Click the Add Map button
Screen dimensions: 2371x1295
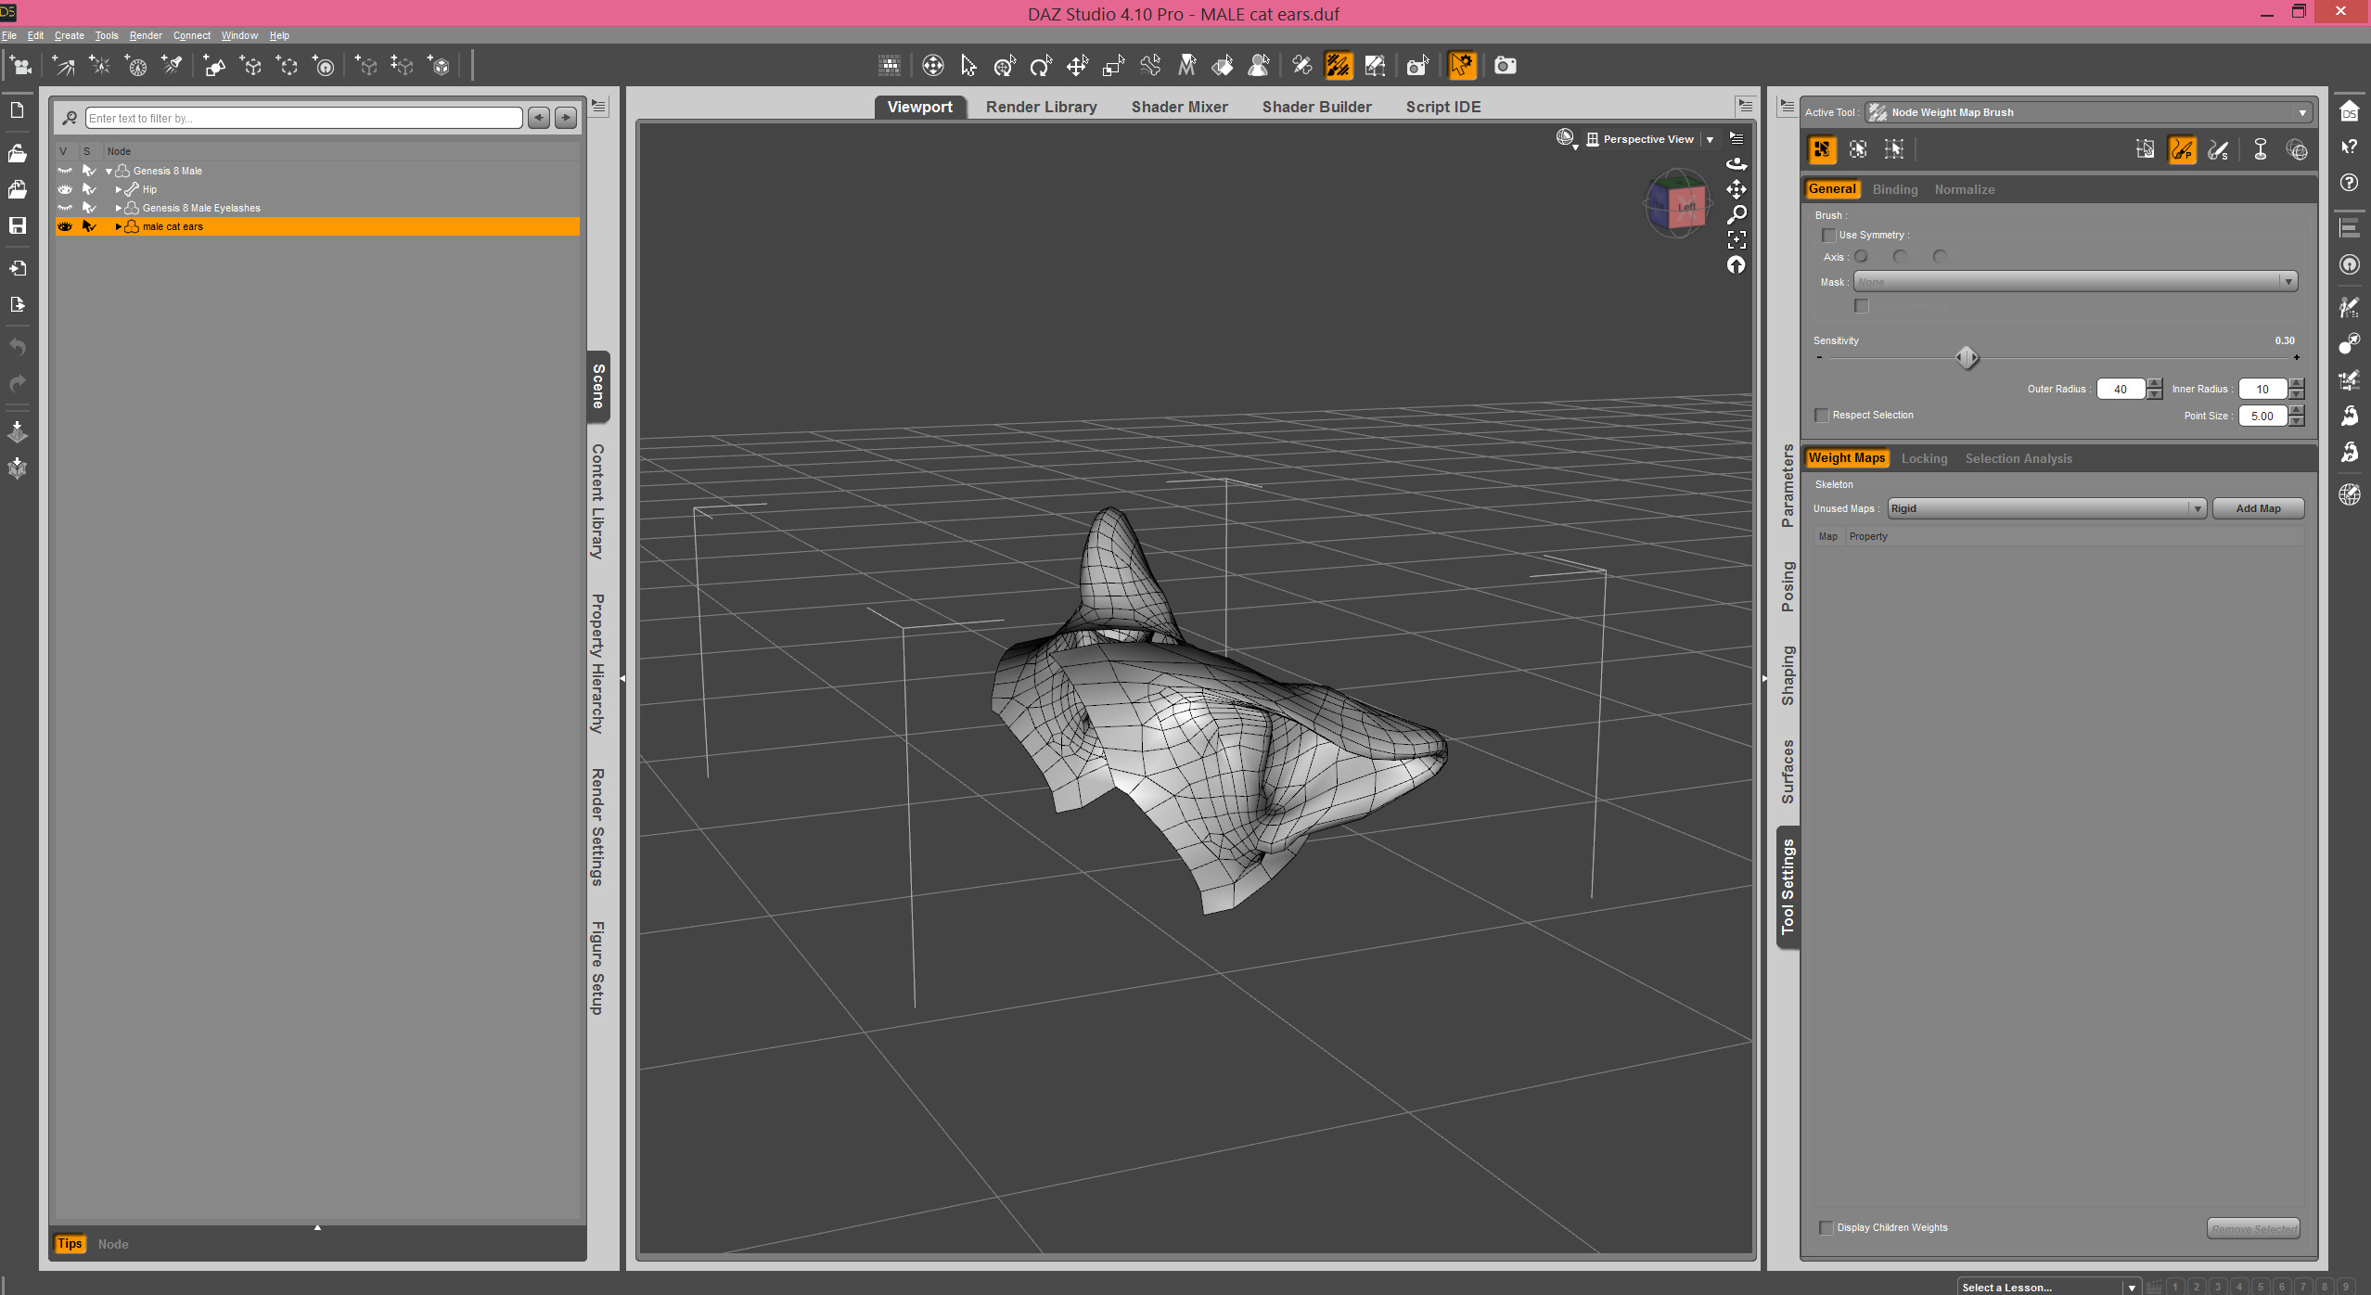coord(2257,508)
